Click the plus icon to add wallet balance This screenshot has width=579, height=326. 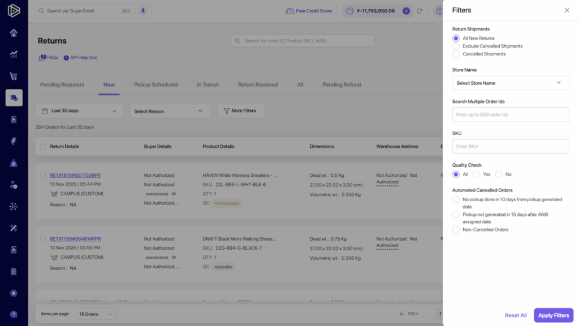pos(406,11)
